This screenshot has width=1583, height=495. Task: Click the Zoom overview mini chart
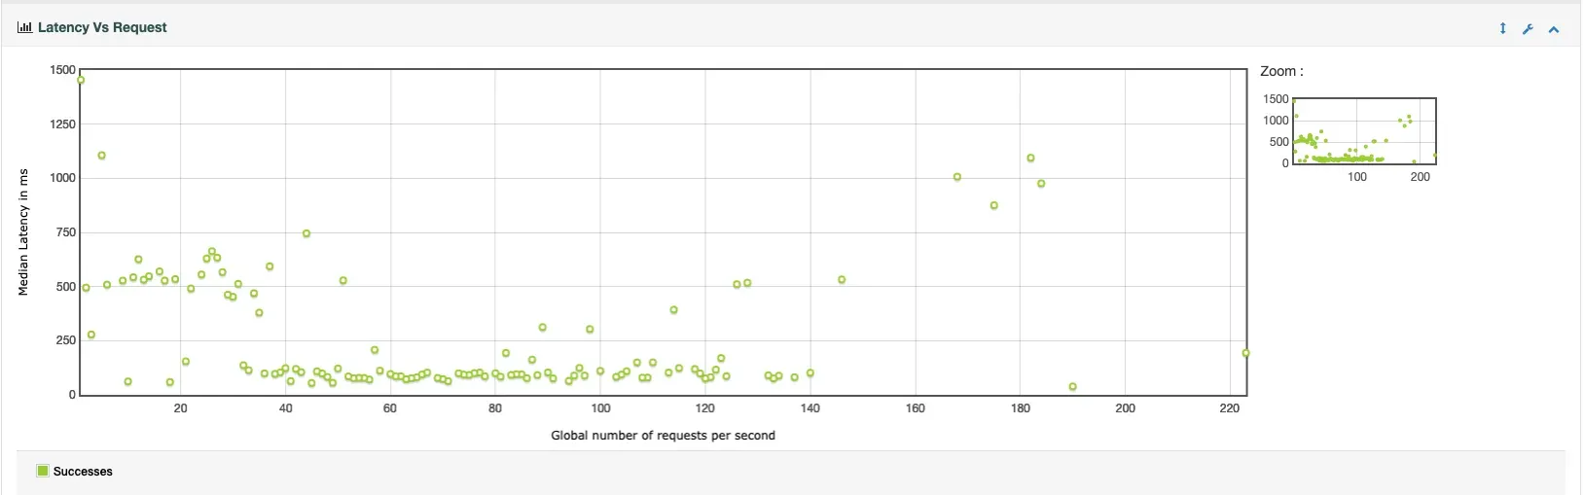(1364, 130)
